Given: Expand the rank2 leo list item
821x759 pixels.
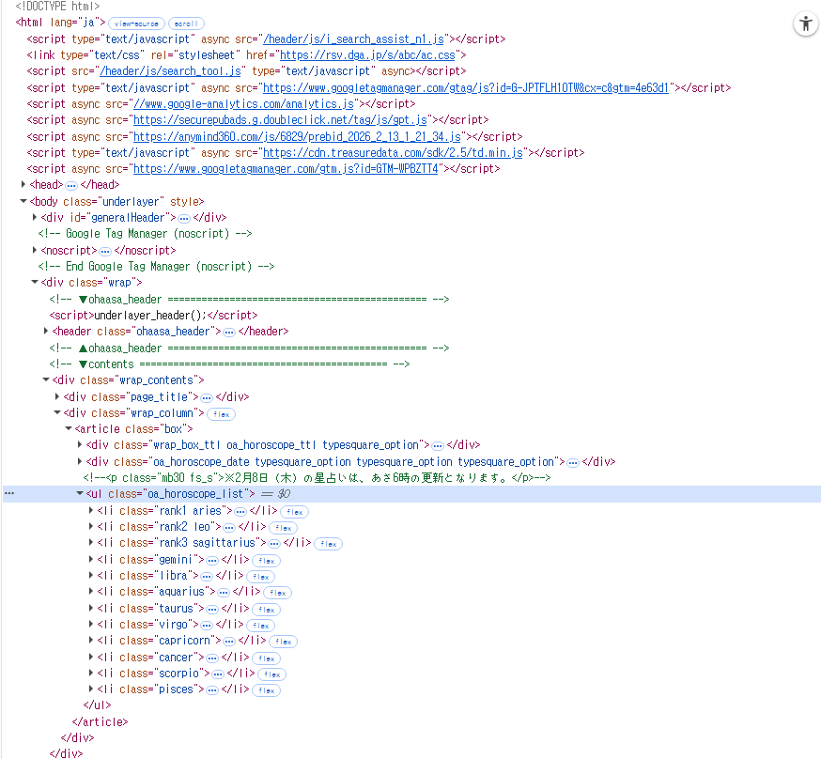Looking at the screenshot, I should 91,526.
